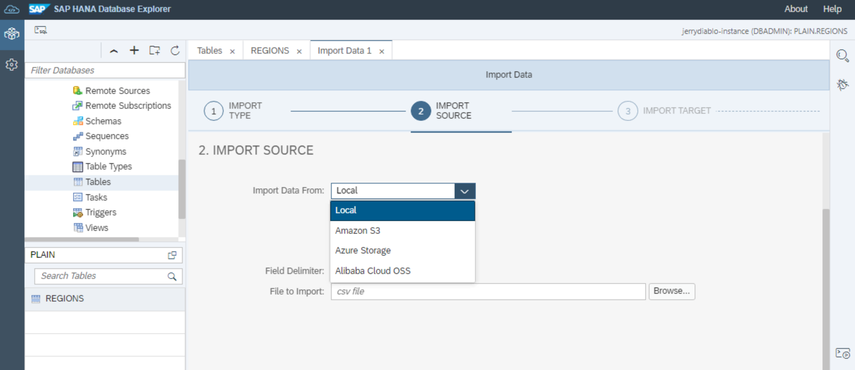Viewport: 855px width, 370px height.
Task: Open the Help menu
Action: click(832, 9)
